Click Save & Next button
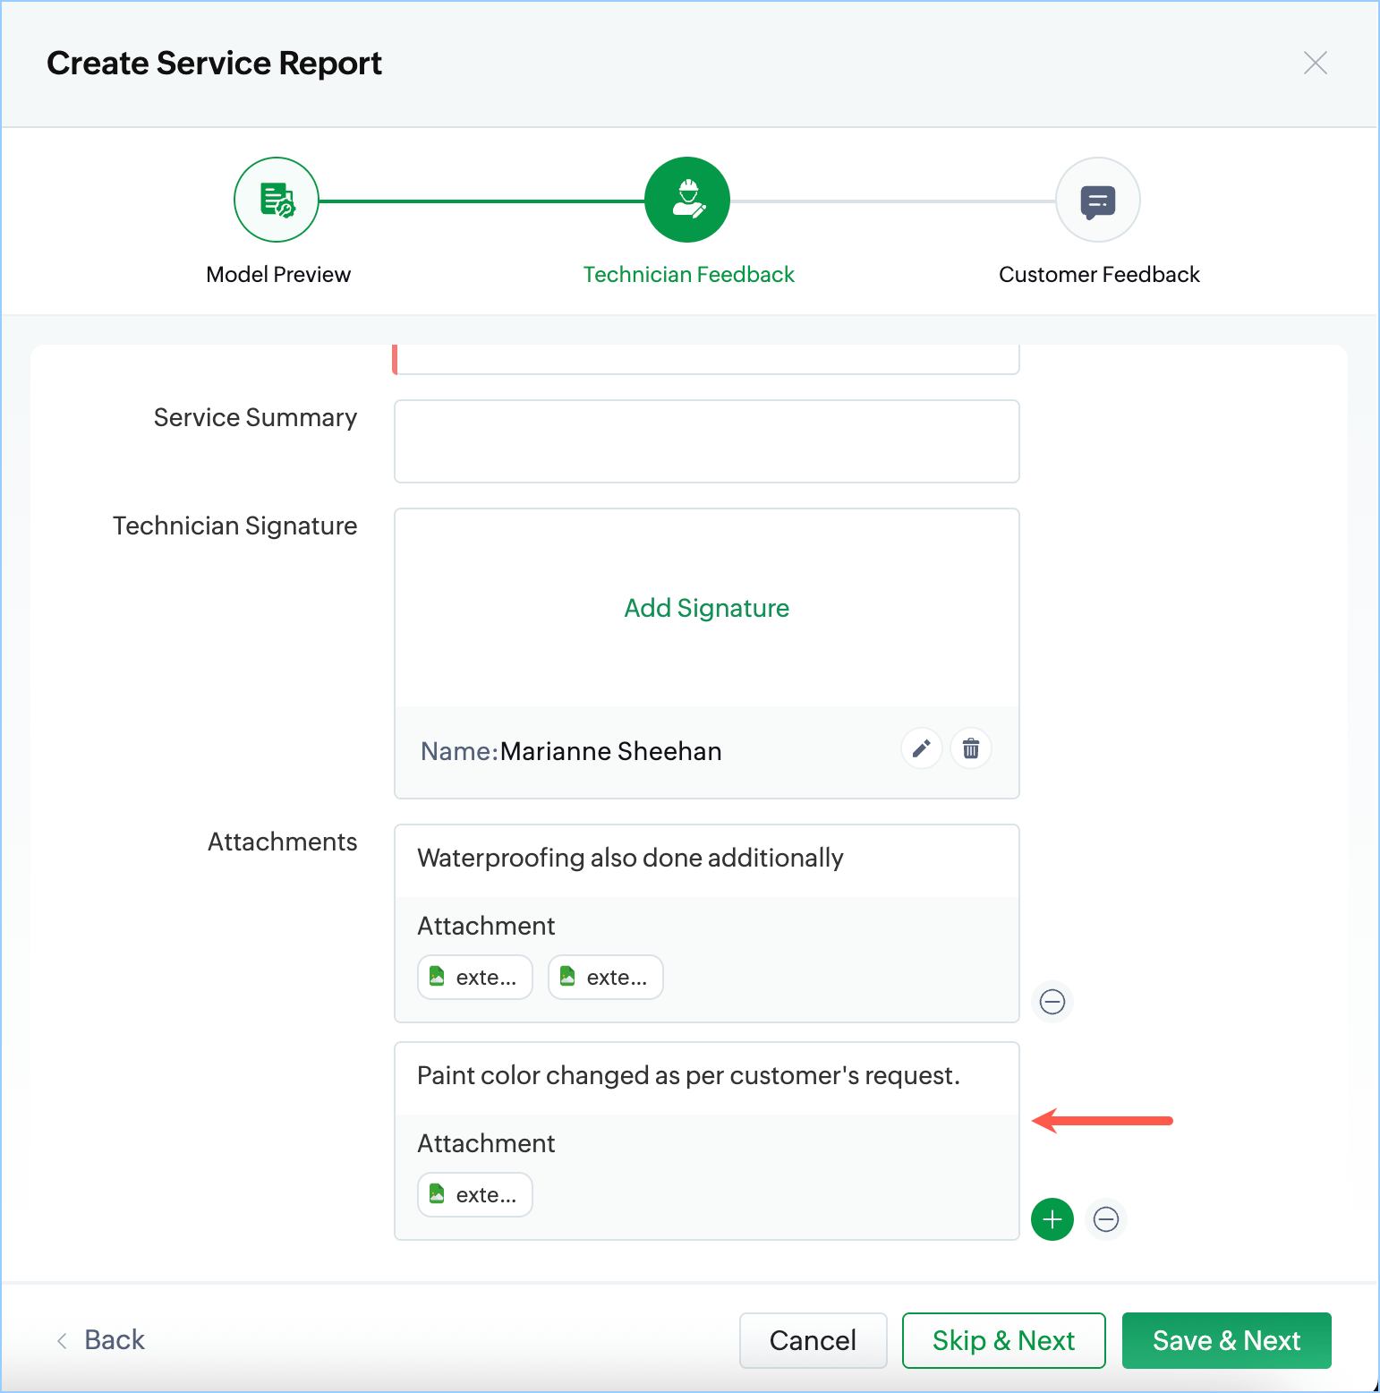Image resolution: width=1380 pixels, height=1393 pixels. [1226, 1340]
